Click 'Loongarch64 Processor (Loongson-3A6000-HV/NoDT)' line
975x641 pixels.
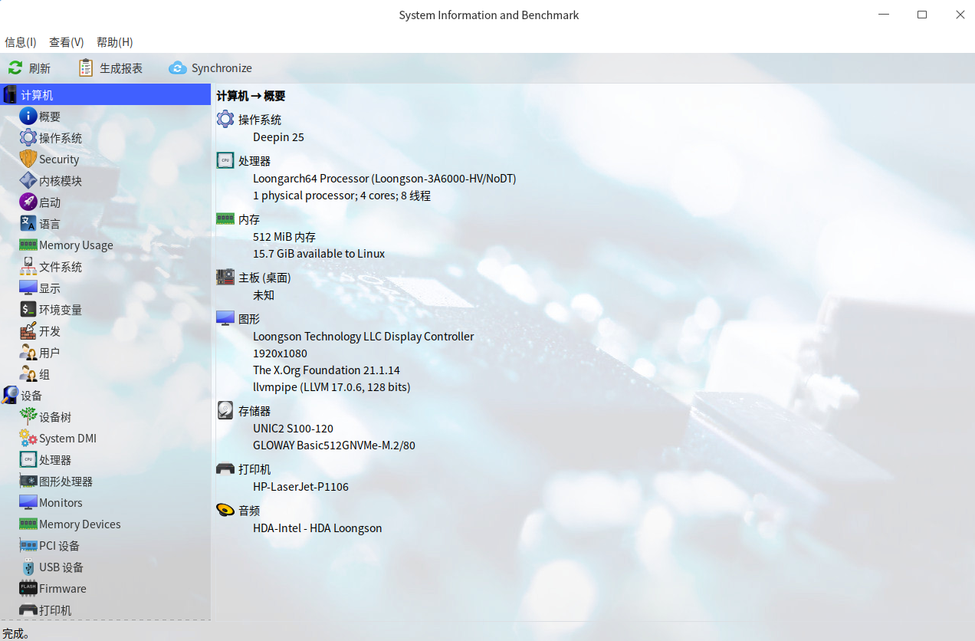[385, 179]
